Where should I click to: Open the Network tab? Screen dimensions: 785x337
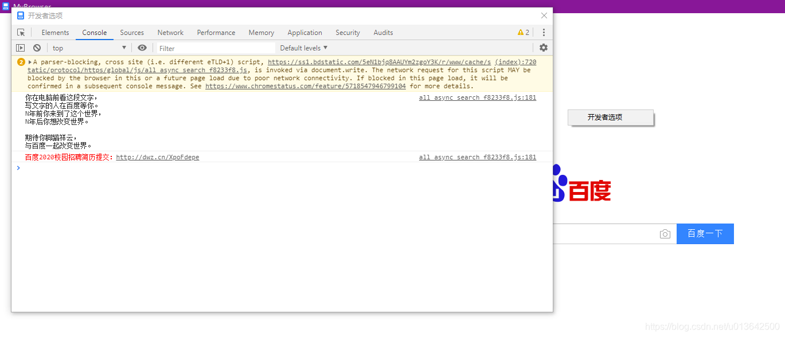coord(170,33)
